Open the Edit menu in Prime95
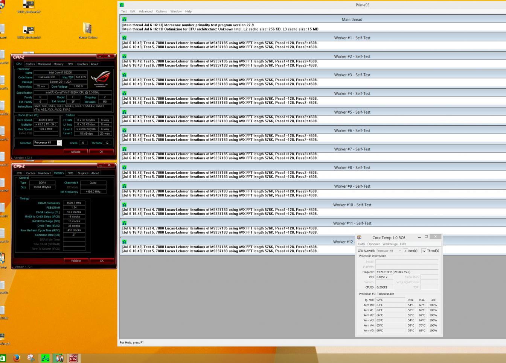Viewport: 506px width, 363px height. [133, 11]
